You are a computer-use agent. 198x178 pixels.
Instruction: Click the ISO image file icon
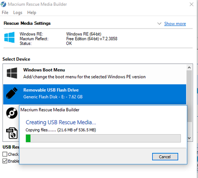pos(12,133)
